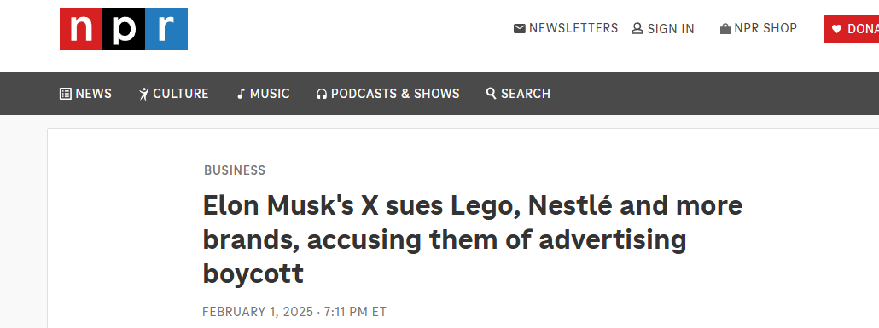The width and height of the screenshot is (879, 328).
Task: Click the music note icon beside Music
Action: click(241, 94)
